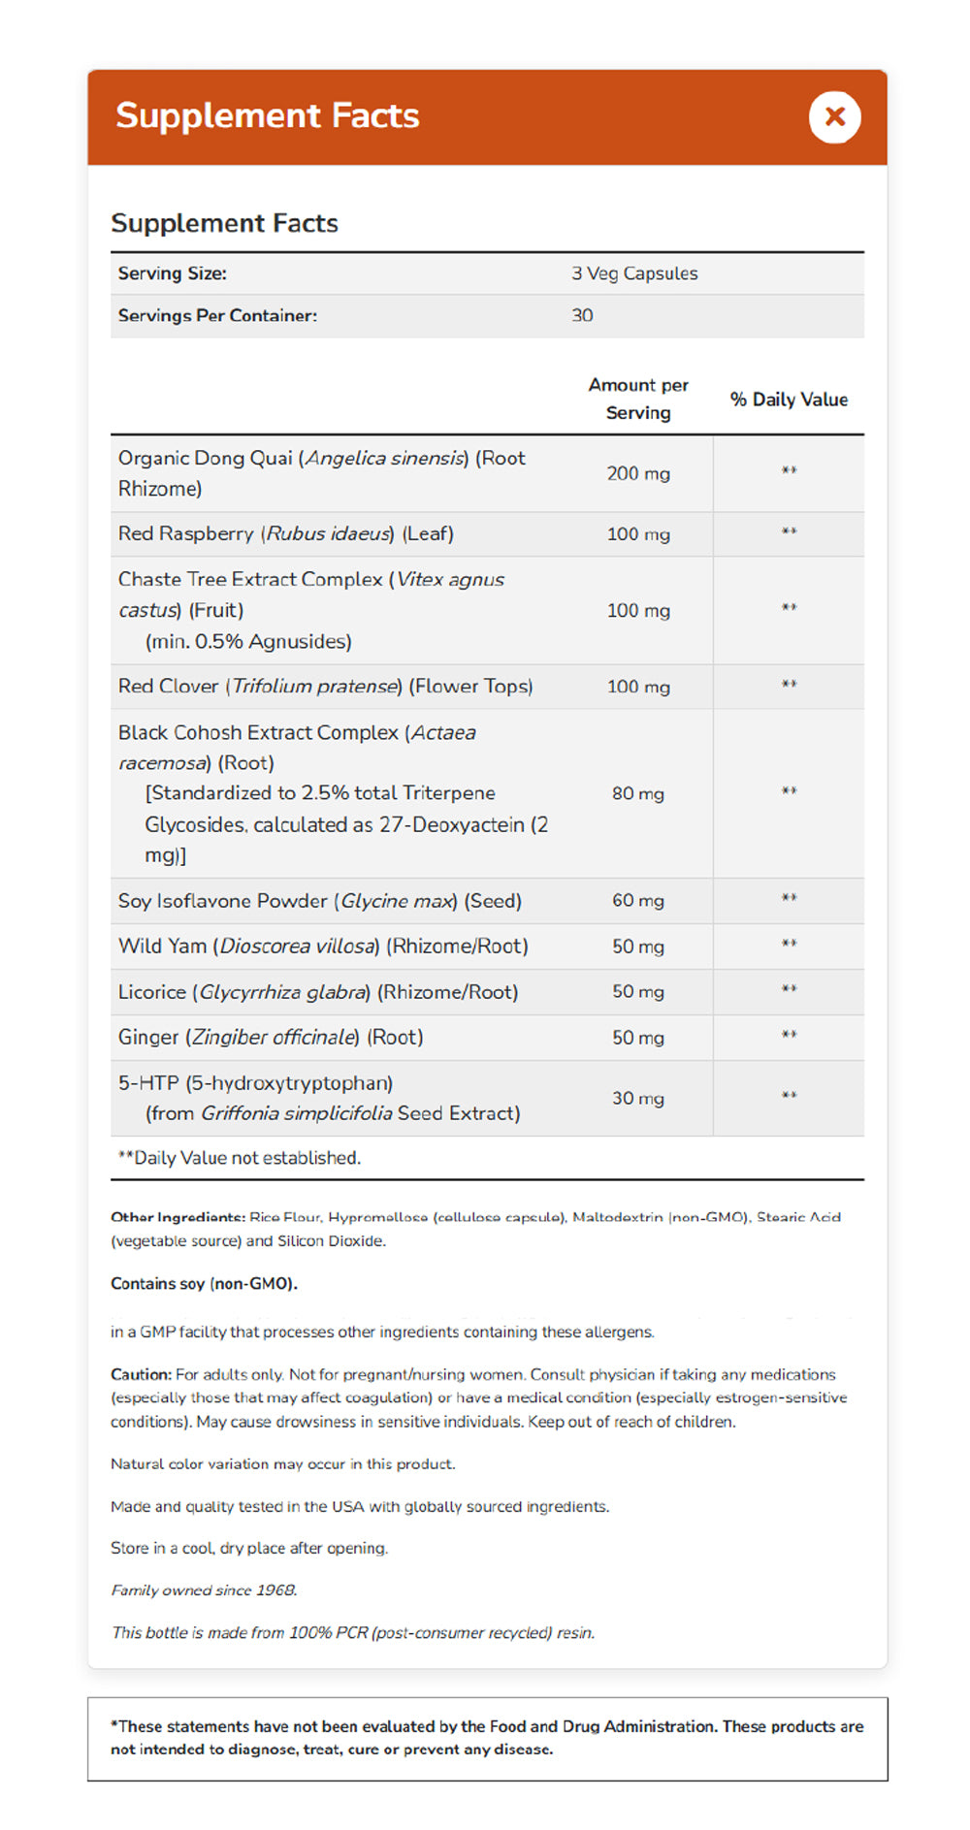This screenshot has height=1830, width=970.
Task: Select the Organic Dong Quai ingredient row
Action: click(388, 473)
